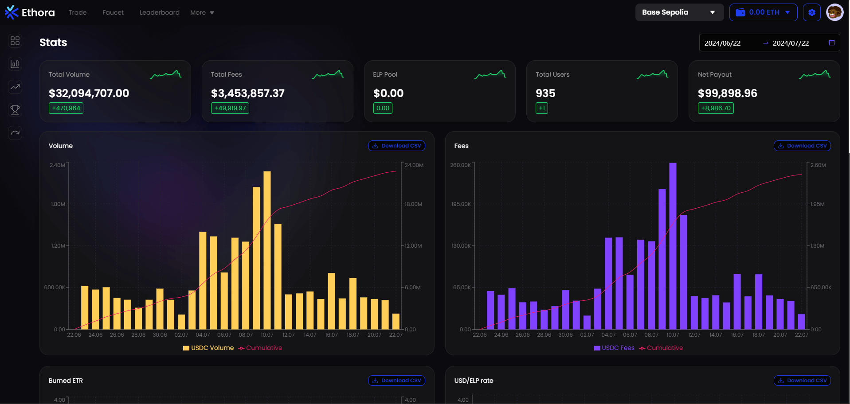Toggle USDC Fees legend series
Screen dimensions: 850x404
(614, 348)
